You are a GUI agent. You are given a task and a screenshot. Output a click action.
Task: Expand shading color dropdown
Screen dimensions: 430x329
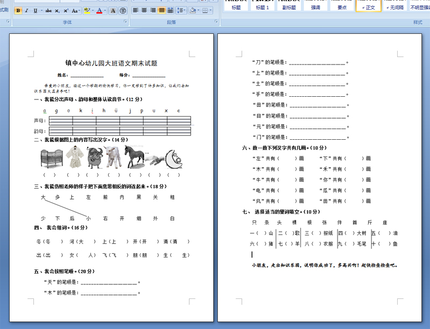coord(198,10)
